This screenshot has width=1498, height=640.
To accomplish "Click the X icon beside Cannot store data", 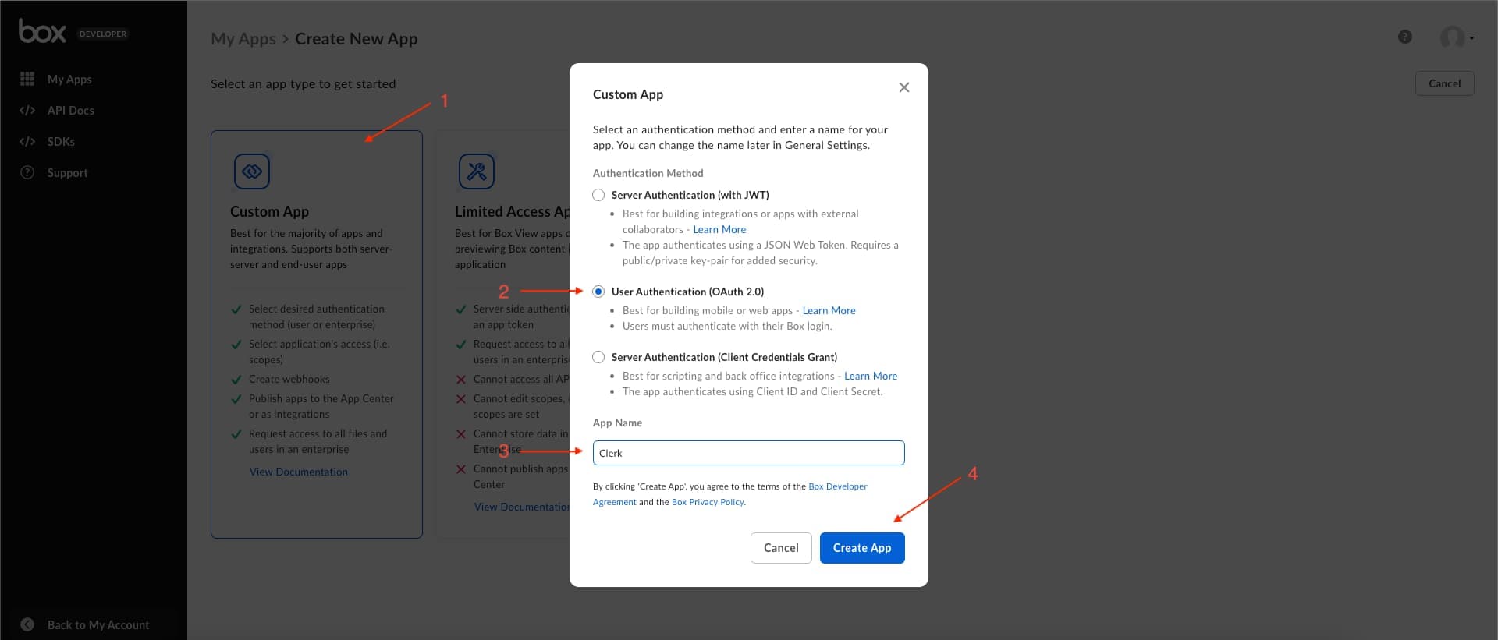I will click(x=461, y=434).
